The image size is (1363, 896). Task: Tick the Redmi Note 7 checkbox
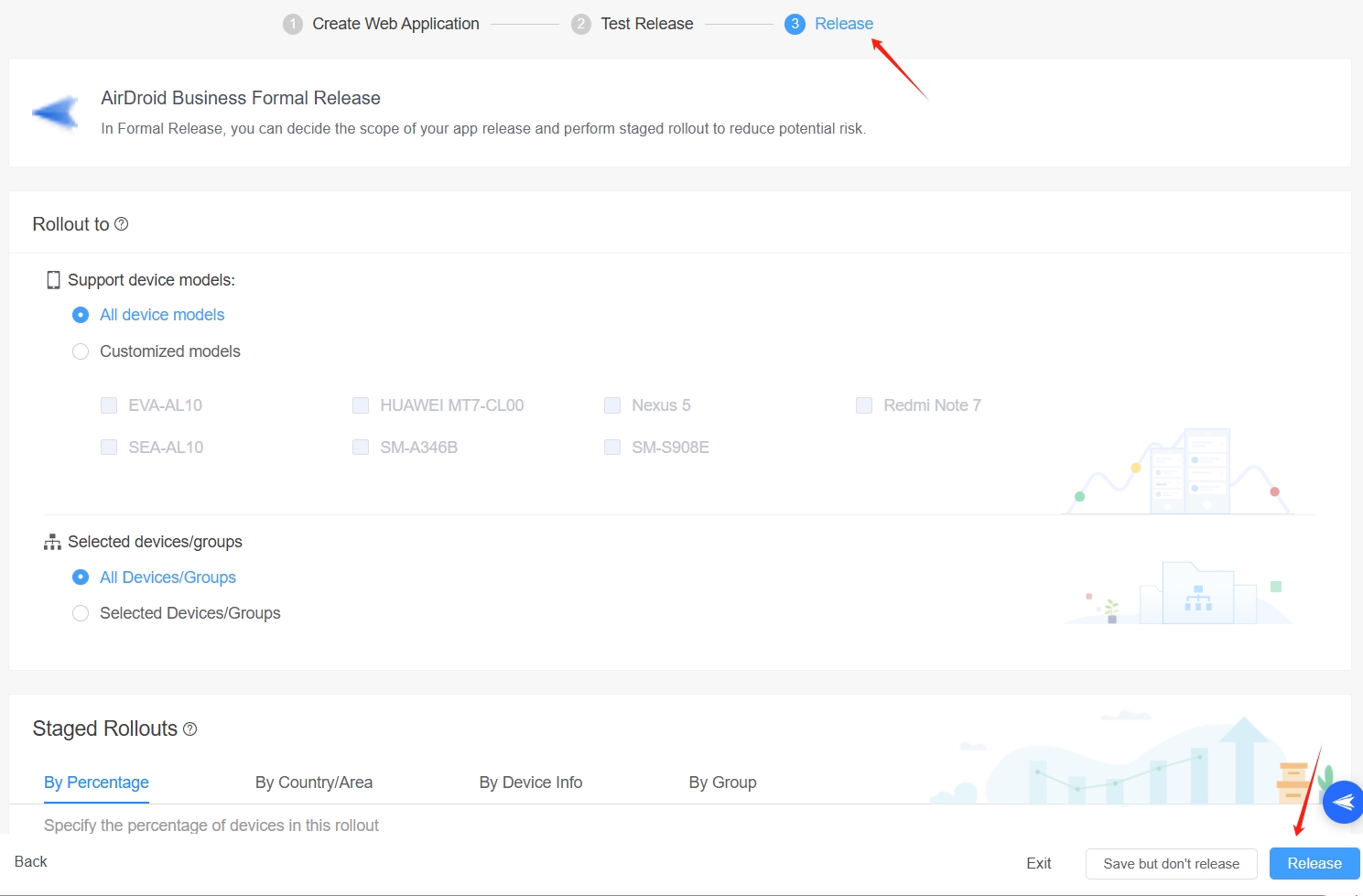[864, 405]
